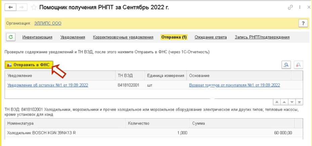Open help with the question mark button
312x146 pixels.
point(303,23)
